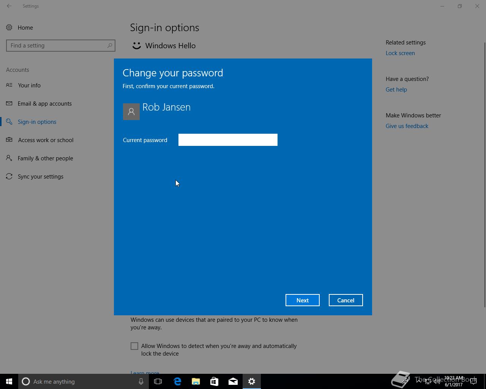The height and width of the screenshot is (389, 486).
Task: Open Your info section
Action: (x=29, y=85)
